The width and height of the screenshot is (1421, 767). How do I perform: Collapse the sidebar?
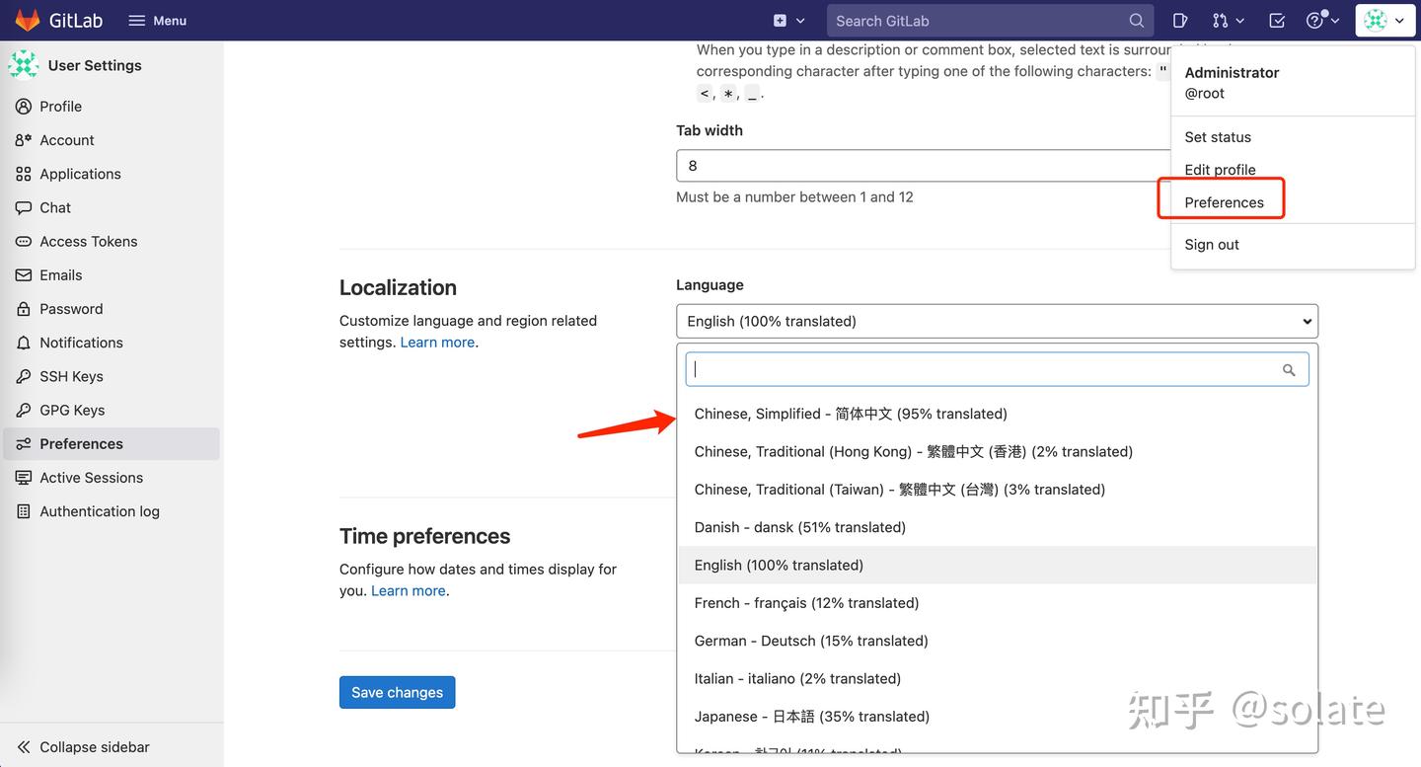(84, 747)
